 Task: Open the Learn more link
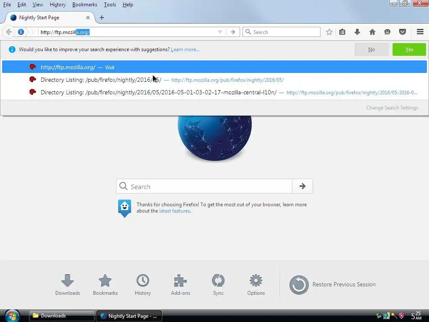185,49
